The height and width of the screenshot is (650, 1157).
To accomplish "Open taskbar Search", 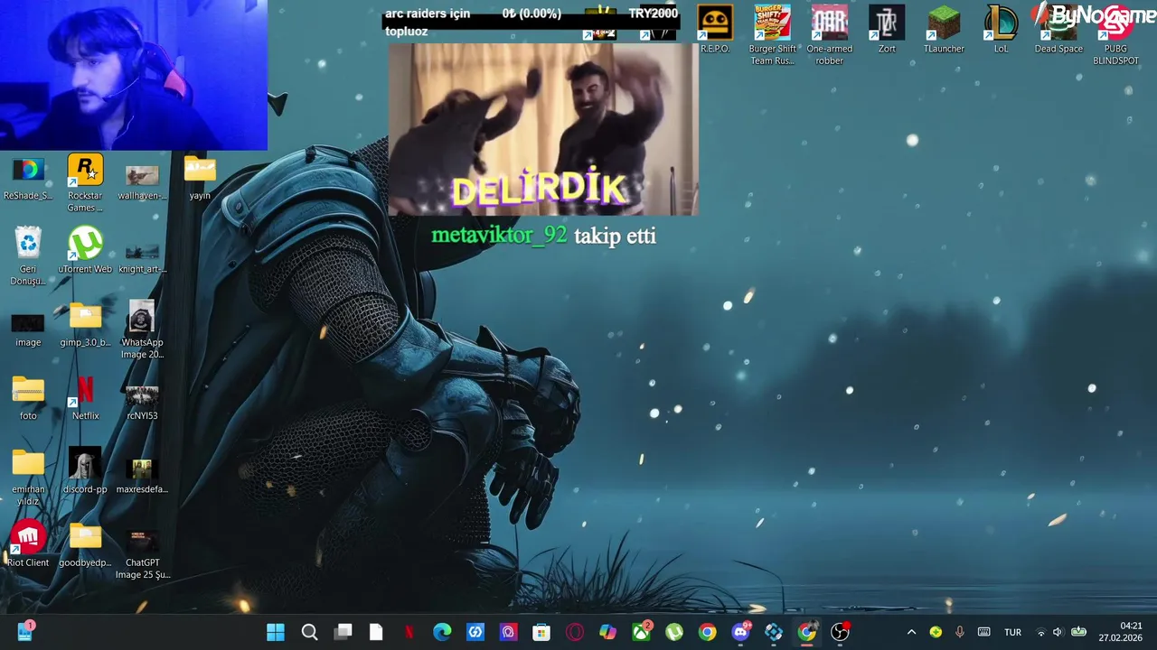I will pos(309,632).
